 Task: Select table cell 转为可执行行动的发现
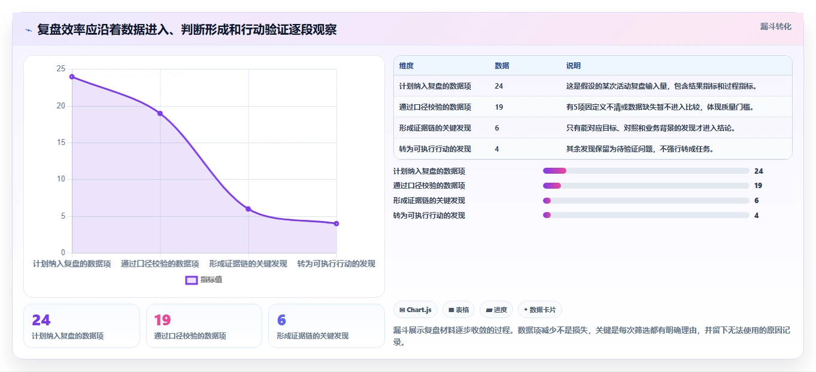point(435,149)
